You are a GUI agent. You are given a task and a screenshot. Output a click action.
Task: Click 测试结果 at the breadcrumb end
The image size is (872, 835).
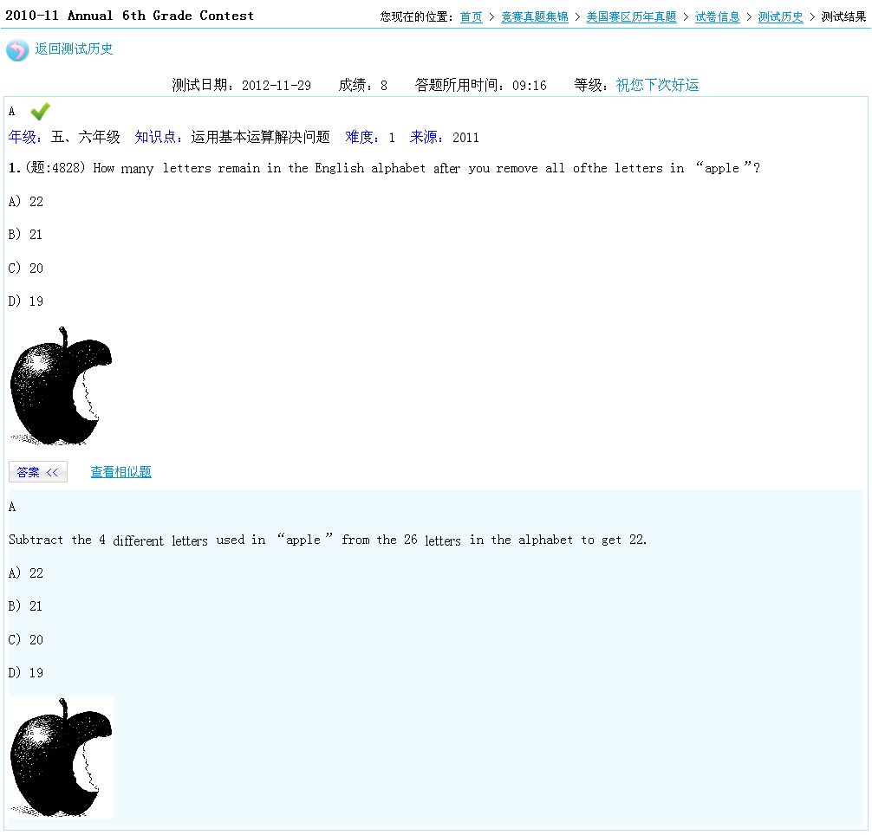(843, 17)
